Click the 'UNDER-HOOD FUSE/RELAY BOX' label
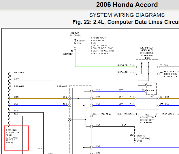179x154 pixels. pyautogui.click(x=98, y=40)
